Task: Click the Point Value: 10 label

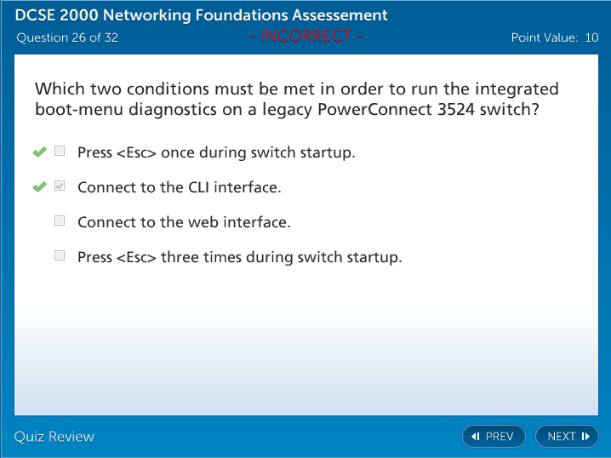Action: tap(554, 37)
